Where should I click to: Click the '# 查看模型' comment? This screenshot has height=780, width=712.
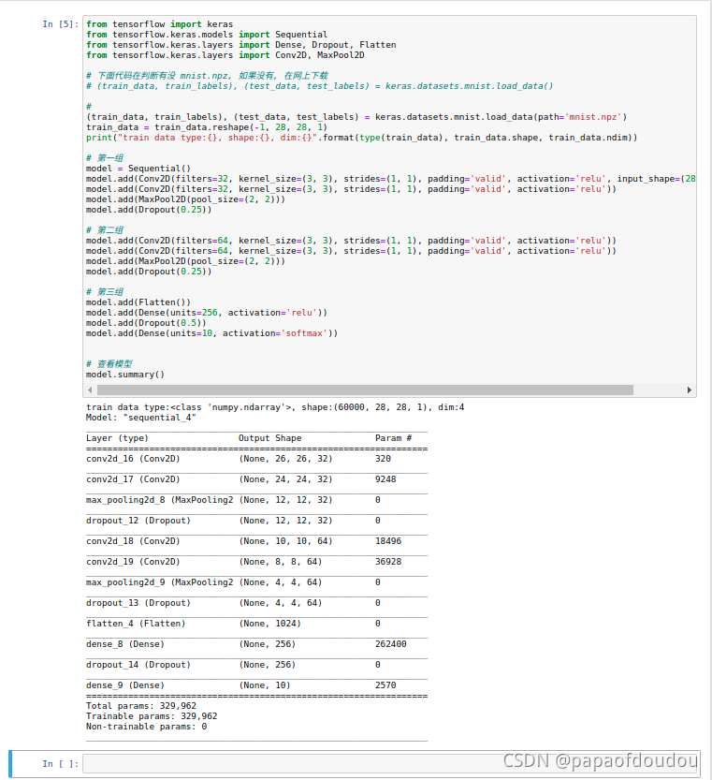point(109,364)
